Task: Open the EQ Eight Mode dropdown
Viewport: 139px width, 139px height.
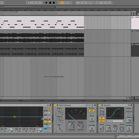Action: click(x=48, y=113)
